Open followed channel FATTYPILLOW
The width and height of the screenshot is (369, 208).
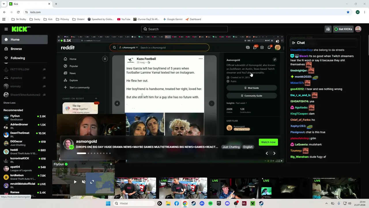pyautogui.click(x=25, y=69)
